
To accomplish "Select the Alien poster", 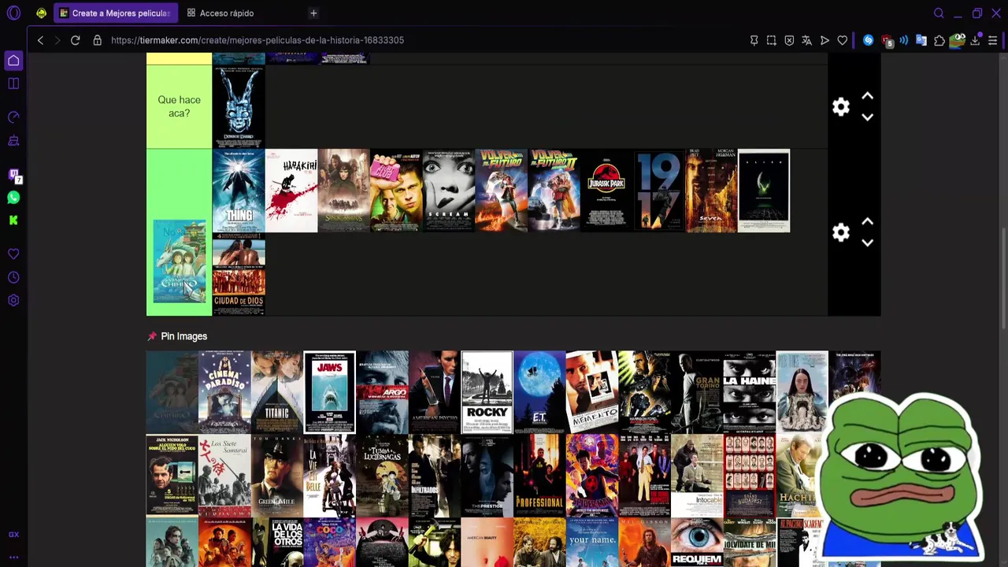I will pos(764,191).
